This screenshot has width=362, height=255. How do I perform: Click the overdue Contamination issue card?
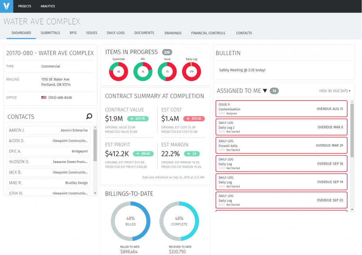(281, 109)
